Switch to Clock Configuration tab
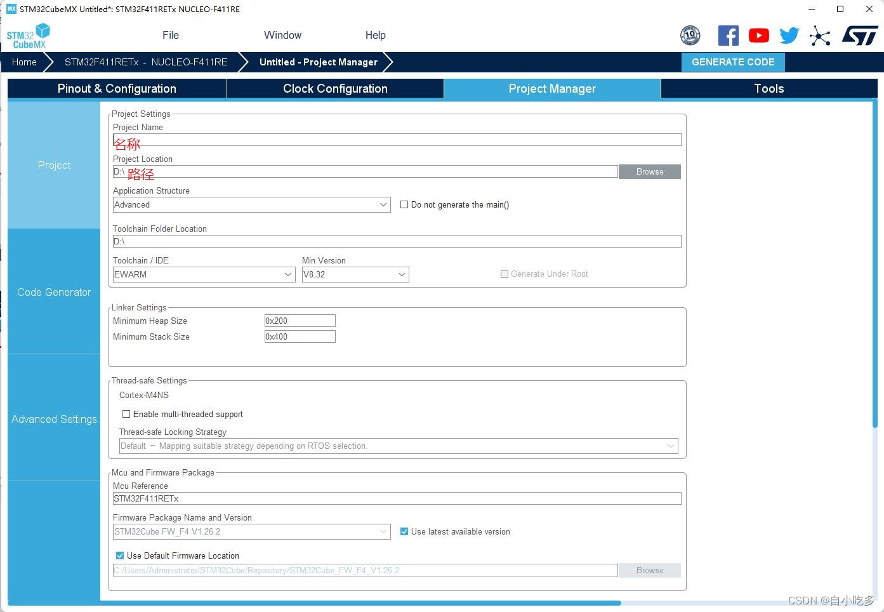This screenshot has width=884, height=612. (335, 89)
